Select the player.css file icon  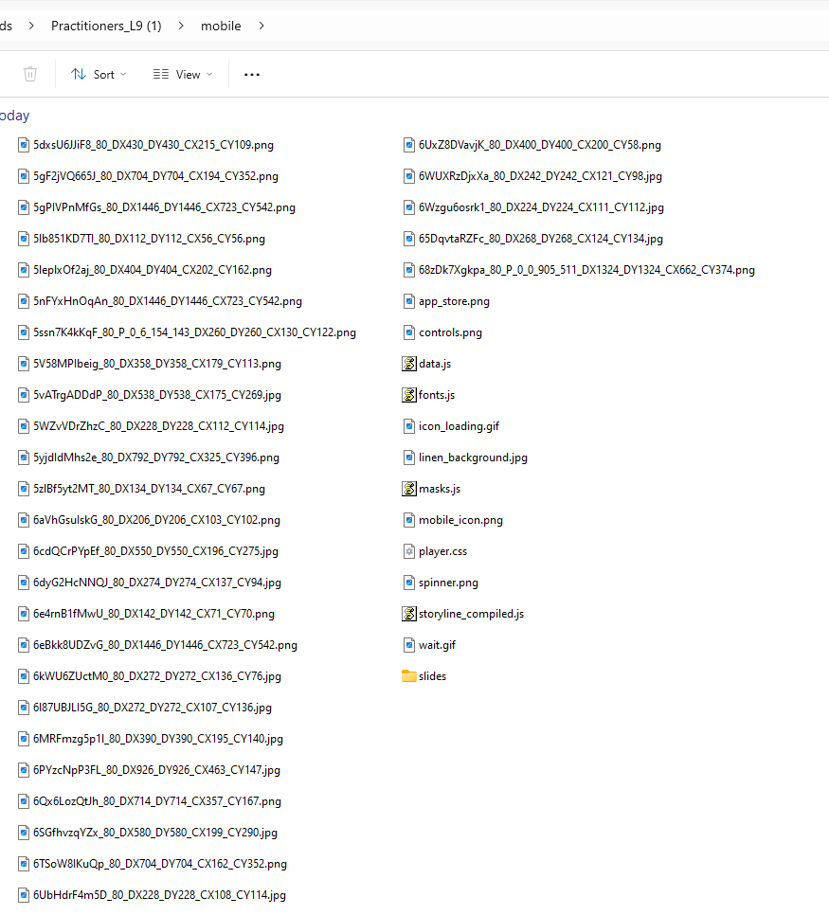coord(409,551)
